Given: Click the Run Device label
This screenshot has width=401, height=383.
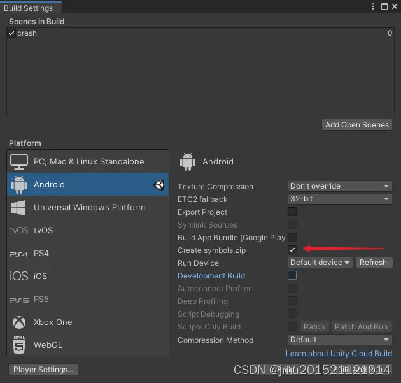Looking at the screenshot, I should [x=198, y=263].
